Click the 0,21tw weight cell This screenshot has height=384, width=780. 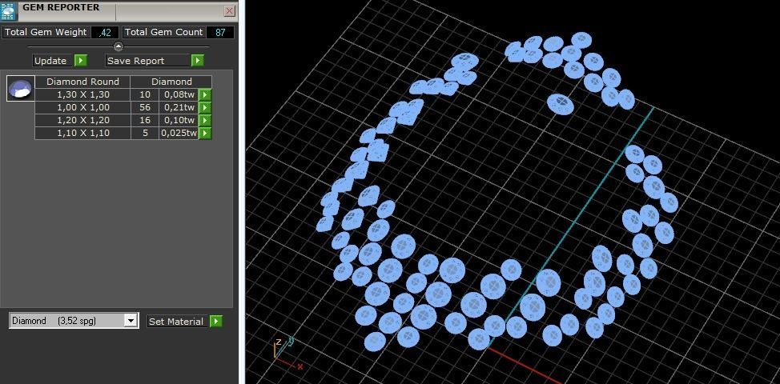179,107
